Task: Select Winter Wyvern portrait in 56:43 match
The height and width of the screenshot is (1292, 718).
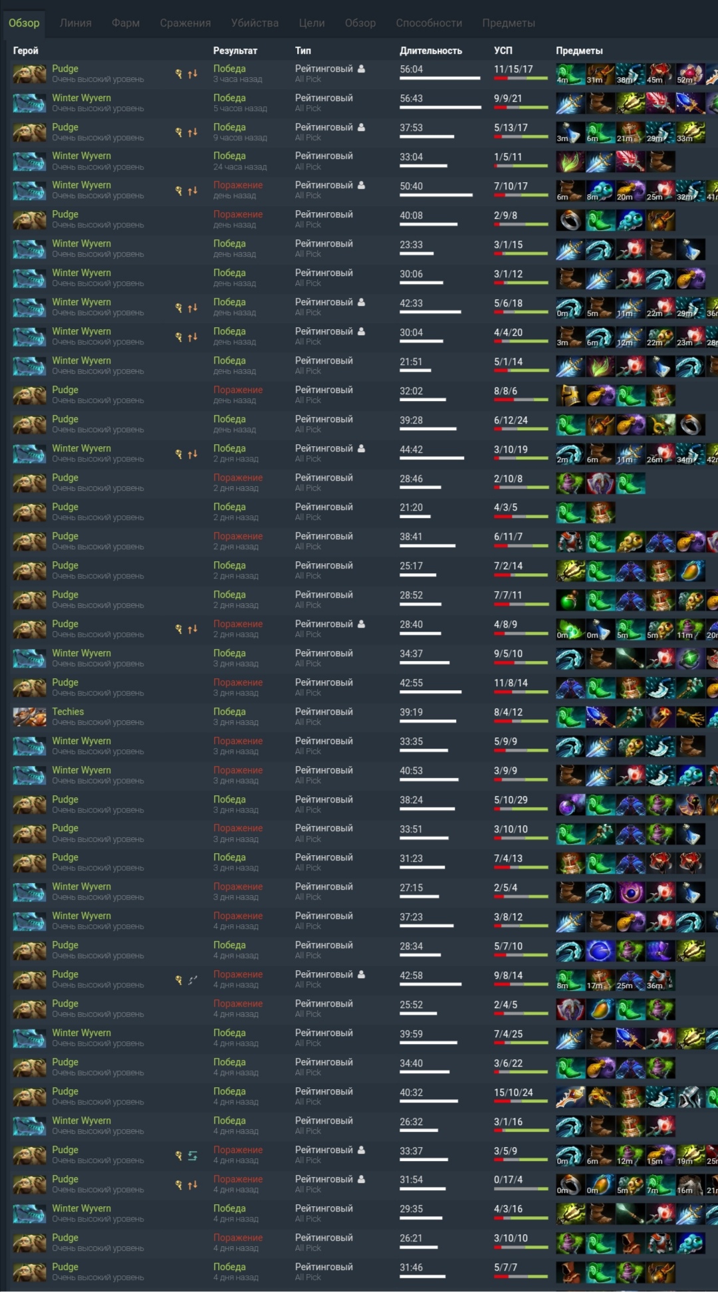Action: [x=29, y=102]
